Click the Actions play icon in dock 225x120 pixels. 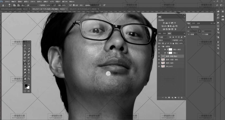(218, 23)
